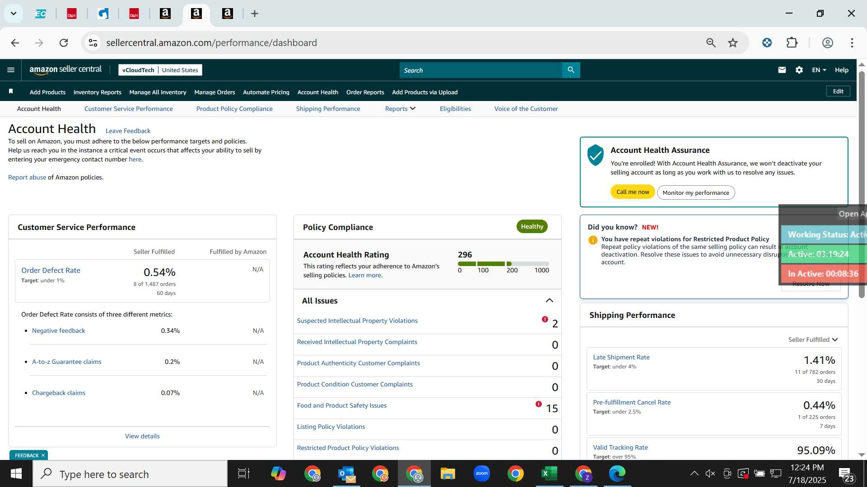Open the EN language dropdown

coord(819,70)
